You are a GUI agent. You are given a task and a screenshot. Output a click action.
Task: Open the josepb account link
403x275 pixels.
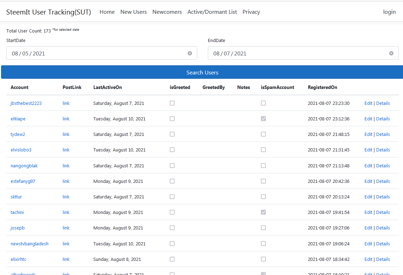(x=17, y=228)
